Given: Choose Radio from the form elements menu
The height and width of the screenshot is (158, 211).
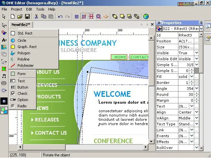Looking at the screenshot, I should 22,106.
